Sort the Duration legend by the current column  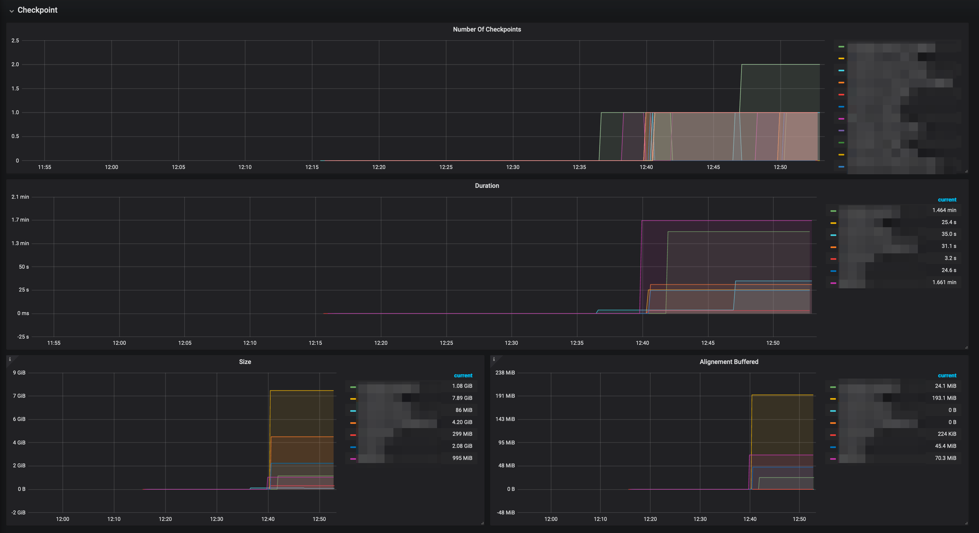947,200
